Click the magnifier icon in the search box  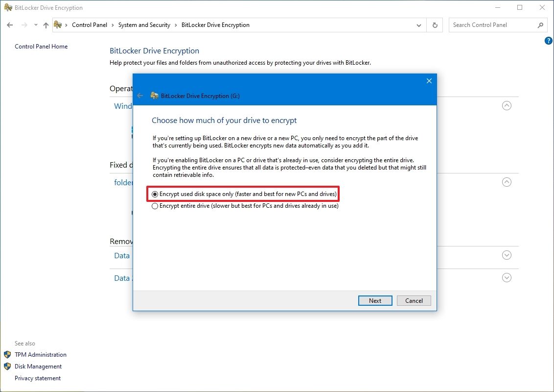(x=540, y=24)
